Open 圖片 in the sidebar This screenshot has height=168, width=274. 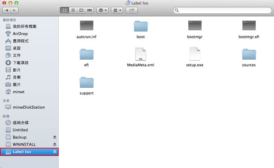pos(29,85)
